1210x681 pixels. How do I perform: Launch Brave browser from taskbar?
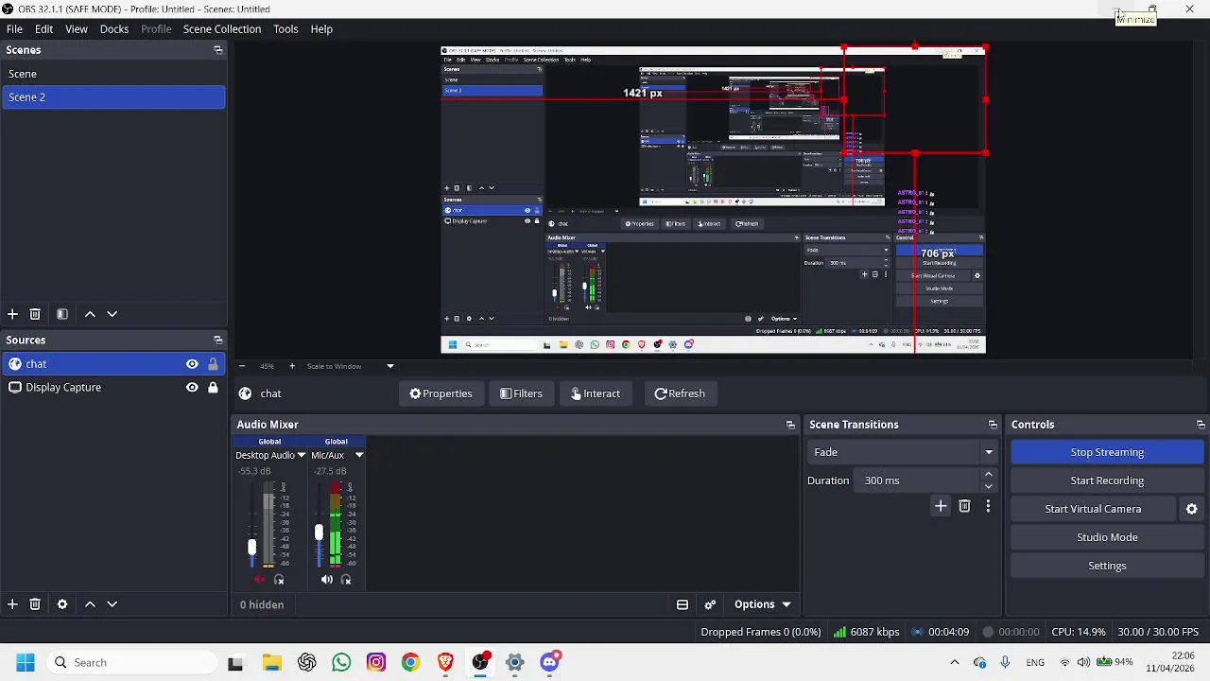[x=445, y=662]
